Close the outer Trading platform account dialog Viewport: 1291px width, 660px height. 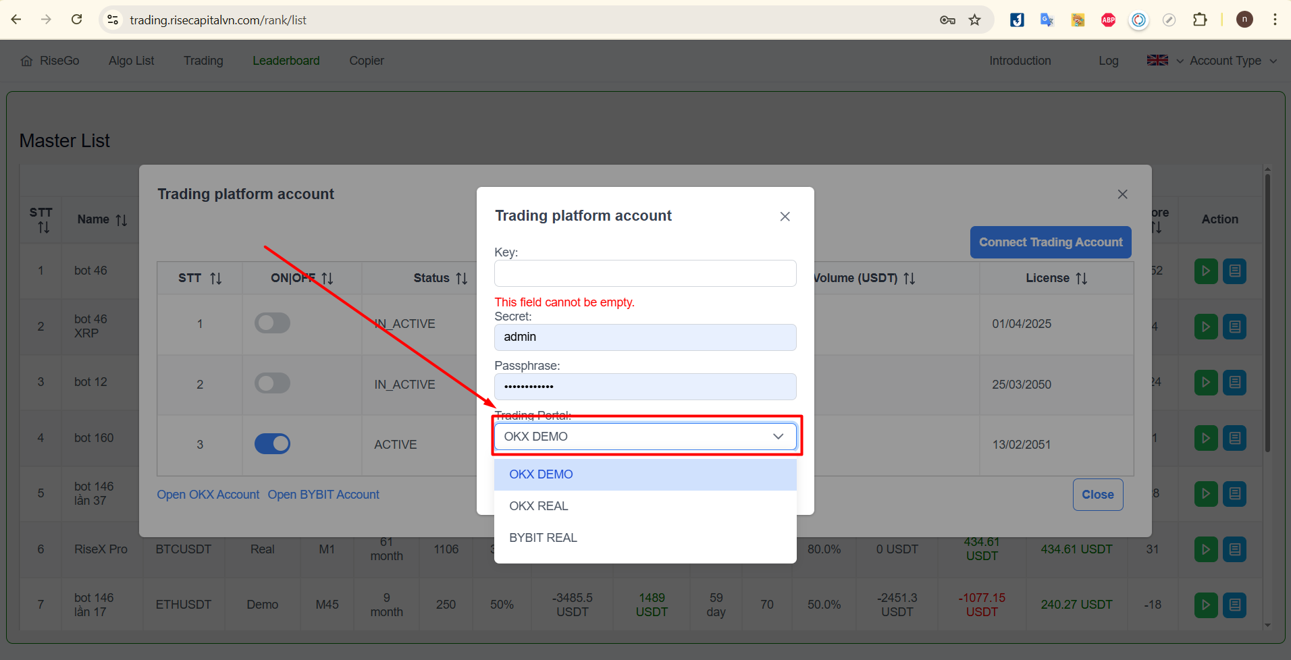tap(1122, 194)
